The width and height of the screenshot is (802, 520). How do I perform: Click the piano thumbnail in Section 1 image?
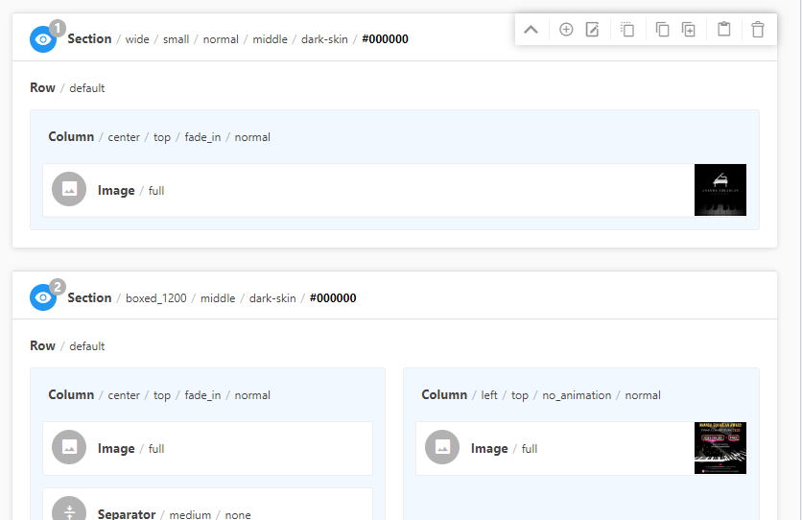pos(719,190)
